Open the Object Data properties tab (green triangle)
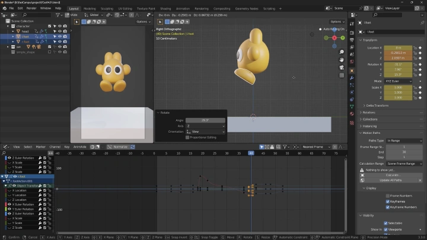The width and height of the screenshot is (427, 240). (x=352, y=107)
